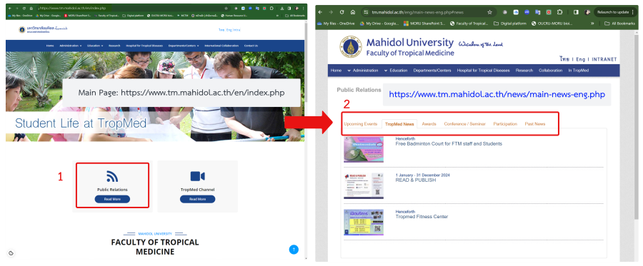Open the Participation tab
643x266 pixels.
[505, 124]
